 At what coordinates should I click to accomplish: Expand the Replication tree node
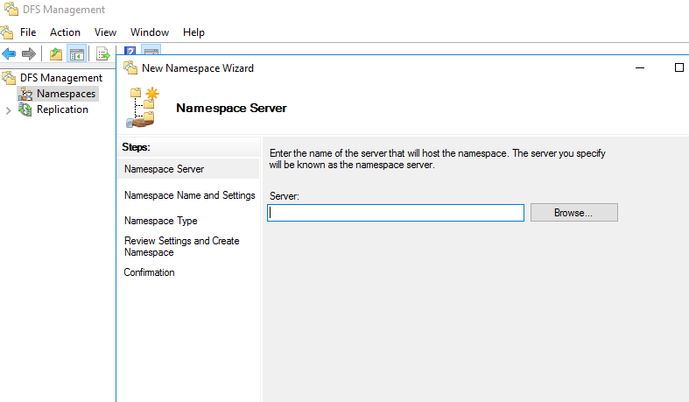pos(9,110)
